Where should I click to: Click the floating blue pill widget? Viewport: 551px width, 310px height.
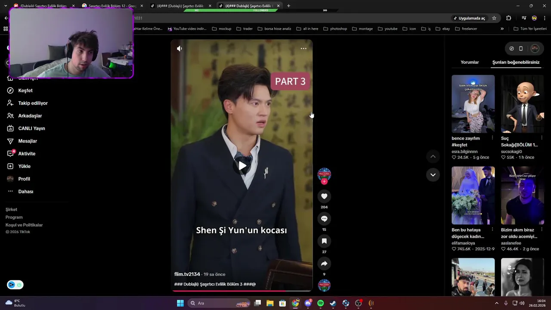pos(15,285)
